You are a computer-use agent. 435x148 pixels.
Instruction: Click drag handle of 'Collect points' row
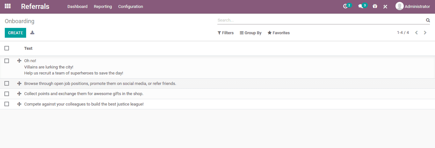tap(19, 94)
